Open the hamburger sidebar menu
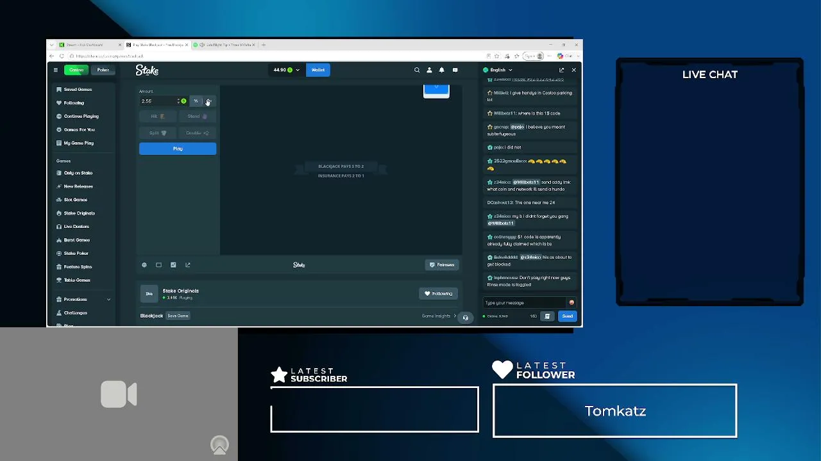This screenshot has height=461, width=821. [x=56, y=70]
